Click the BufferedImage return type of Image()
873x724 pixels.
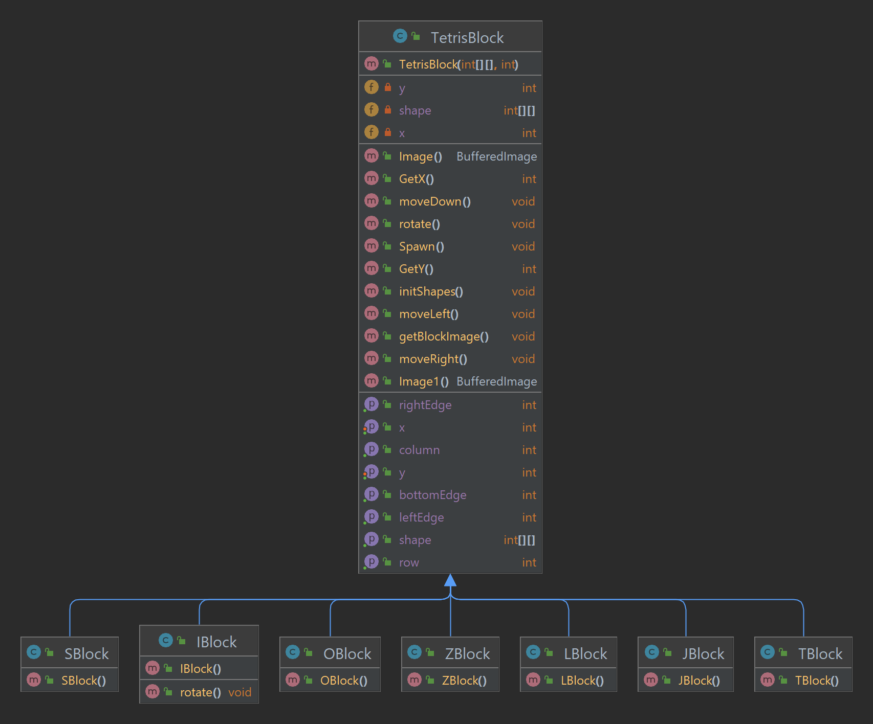[x=497, y=156]
